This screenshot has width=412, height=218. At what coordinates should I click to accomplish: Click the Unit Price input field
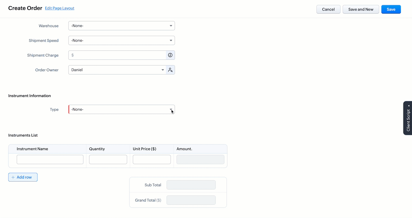[x=152, y=159]
